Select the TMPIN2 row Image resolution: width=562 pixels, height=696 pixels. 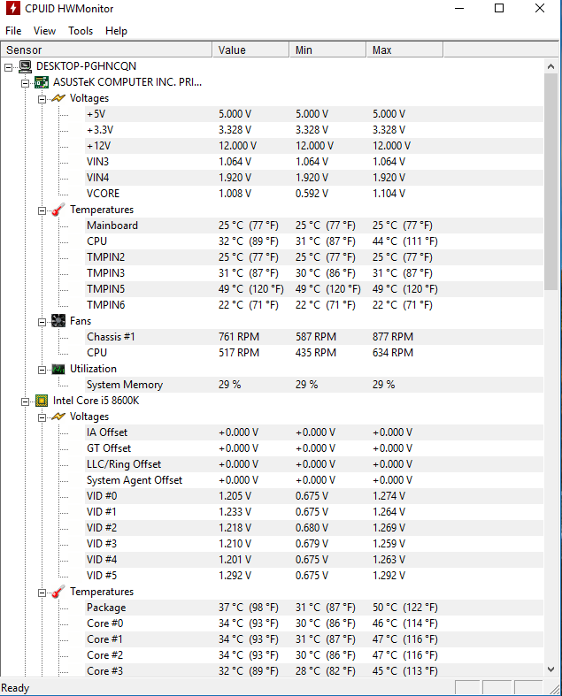[314, 257]
